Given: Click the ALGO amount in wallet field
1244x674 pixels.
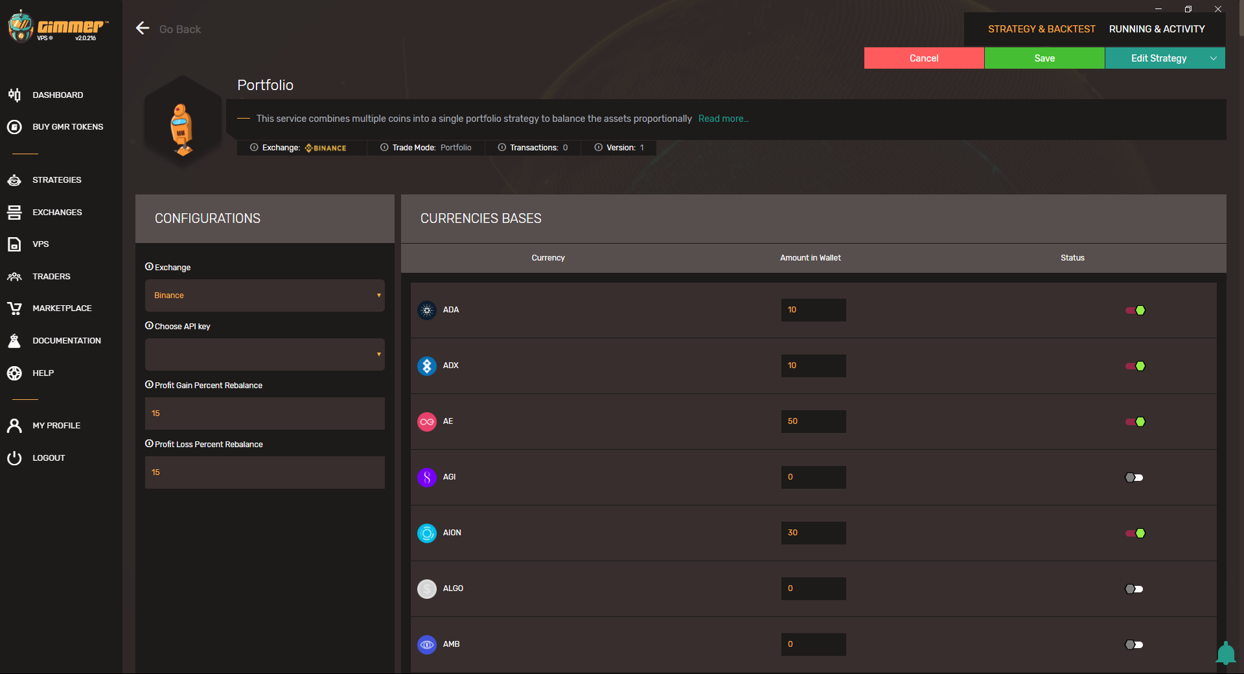Looking at the screenshot, I should click(813, 588).
